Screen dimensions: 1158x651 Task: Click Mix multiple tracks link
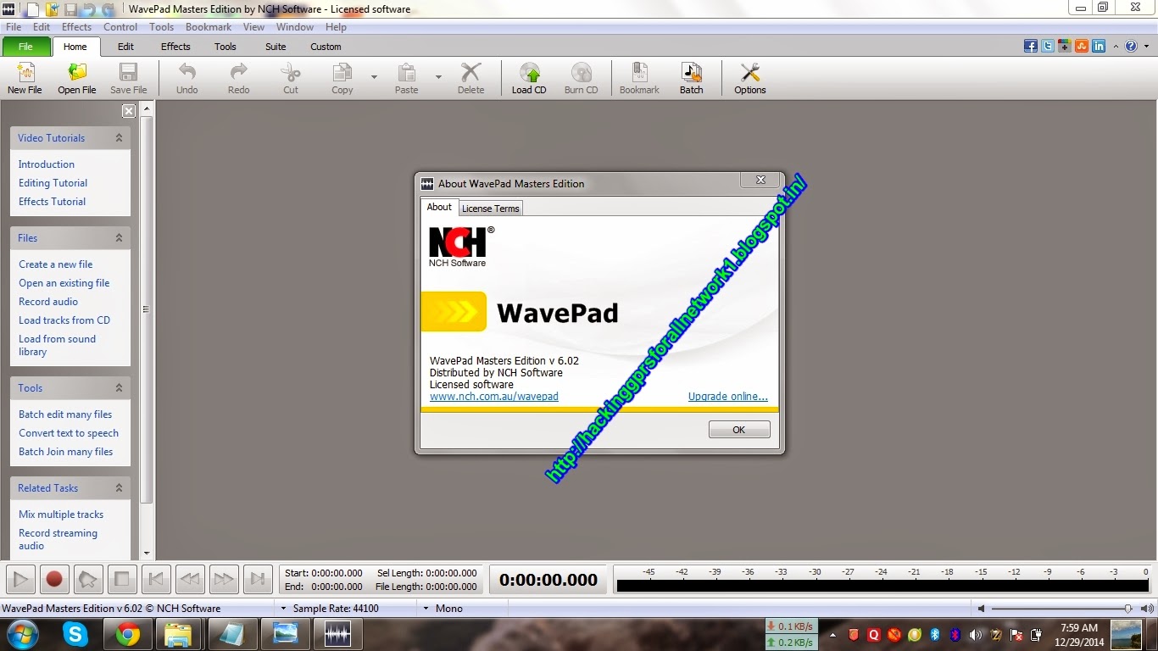click(61, 515)
